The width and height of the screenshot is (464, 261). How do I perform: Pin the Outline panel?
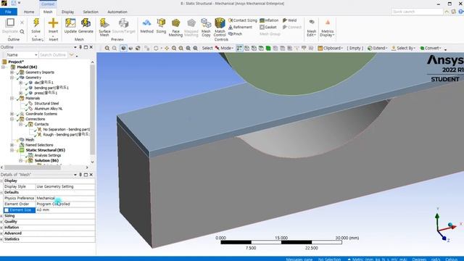(x=80, y=47)
